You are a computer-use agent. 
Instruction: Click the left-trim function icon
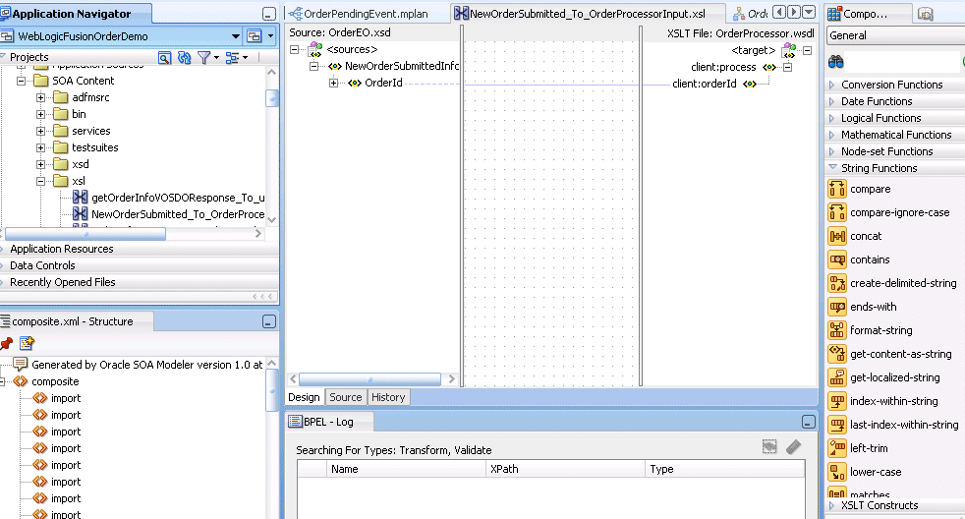point(836,448)
